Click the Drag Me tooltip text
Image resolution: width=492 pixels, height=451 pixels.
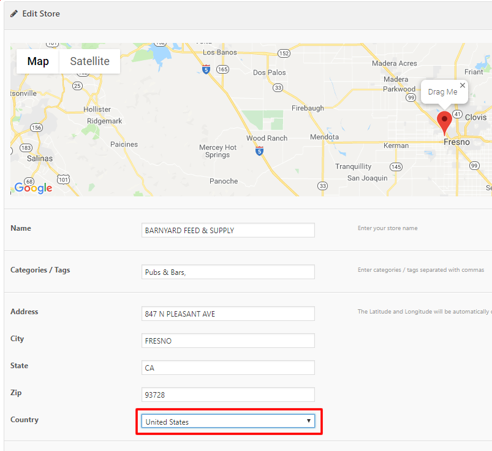point(442,92)
